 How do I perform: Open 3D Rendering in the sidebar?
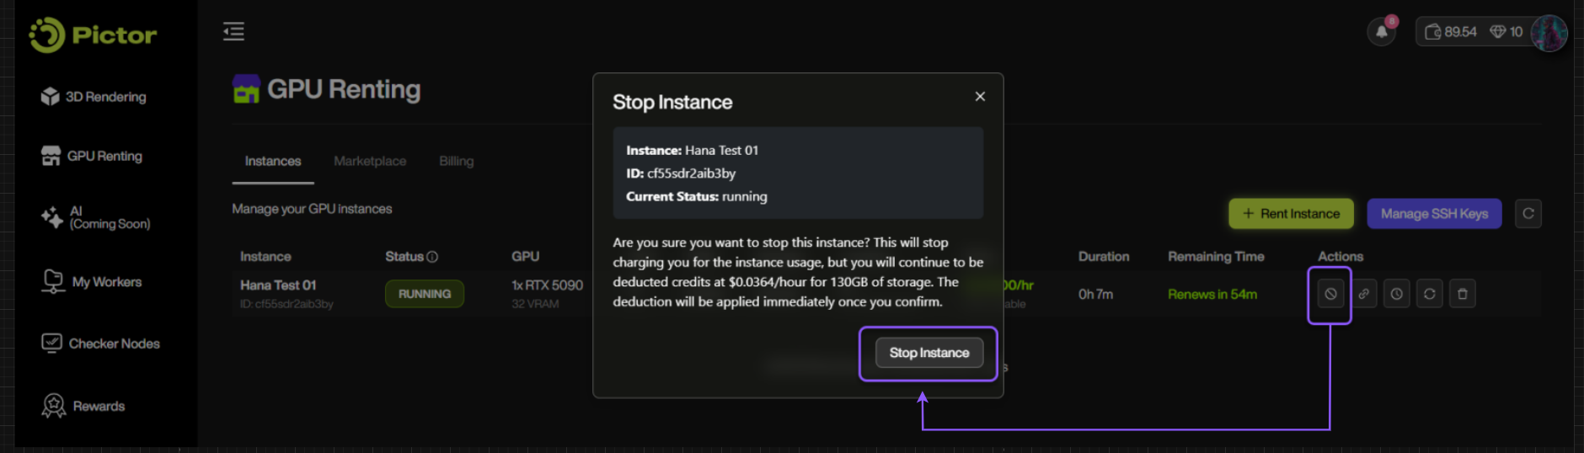pyautogui.click(x=94, y=97)
